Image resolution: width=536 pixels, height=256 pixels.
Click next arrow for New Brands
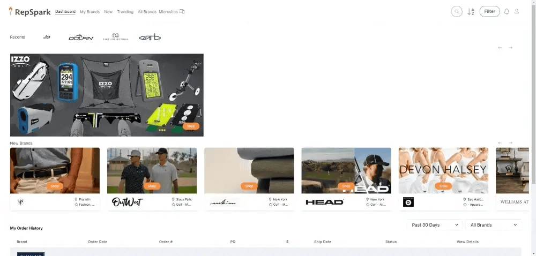pos(510,142)
